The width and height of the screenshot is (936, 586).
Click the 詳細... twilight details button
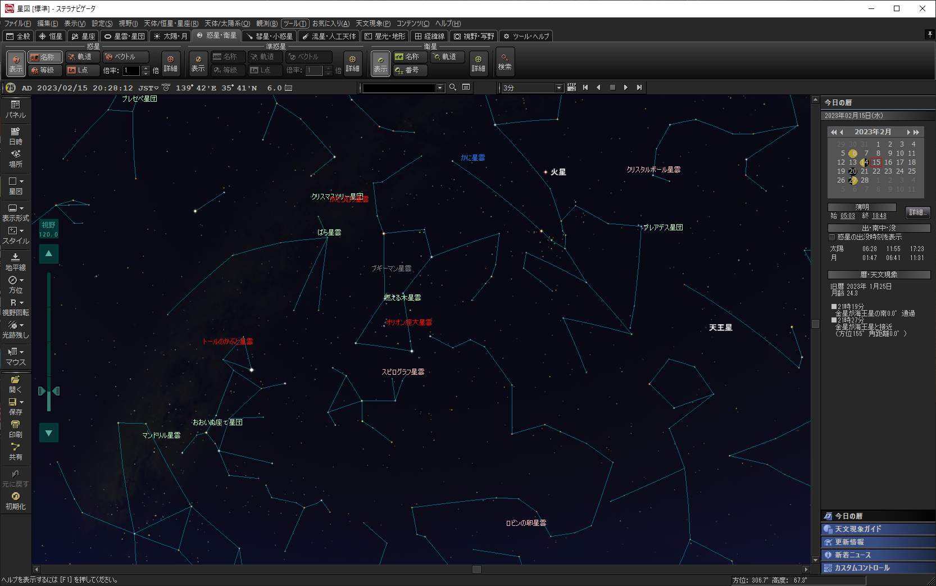[x=918, y=212]
